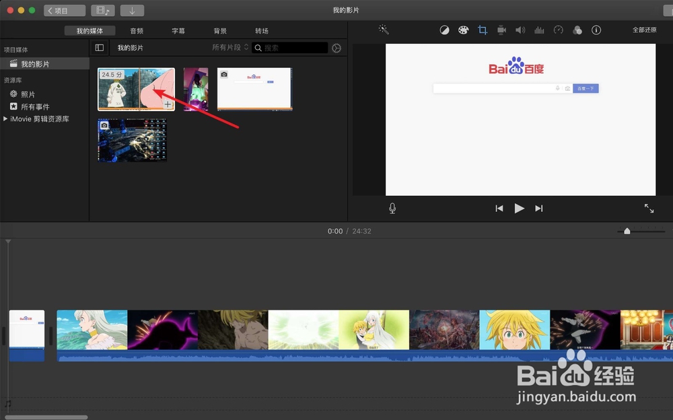Select the blue space screenshot thumbnail
This screenshot has width=673, height=420.
[132, 141]
